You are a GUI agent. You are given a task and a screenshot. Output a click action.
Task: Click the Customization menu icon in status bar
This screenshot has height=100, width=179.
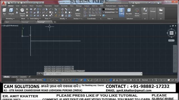click(x=176, y=80)
